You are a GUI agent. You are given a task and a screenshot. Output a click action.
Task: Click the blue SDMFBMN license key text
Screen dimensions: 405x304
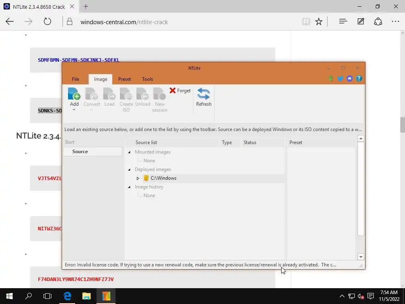(79, 60)
